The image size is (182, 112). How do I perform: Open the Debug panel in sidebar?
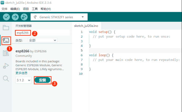6,66
